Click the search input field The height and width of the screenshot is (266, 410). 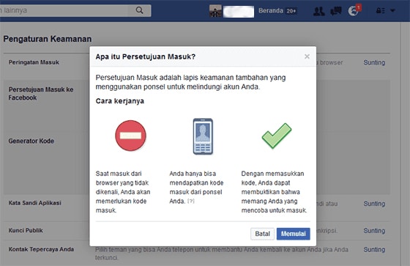[x=64, y=10]
